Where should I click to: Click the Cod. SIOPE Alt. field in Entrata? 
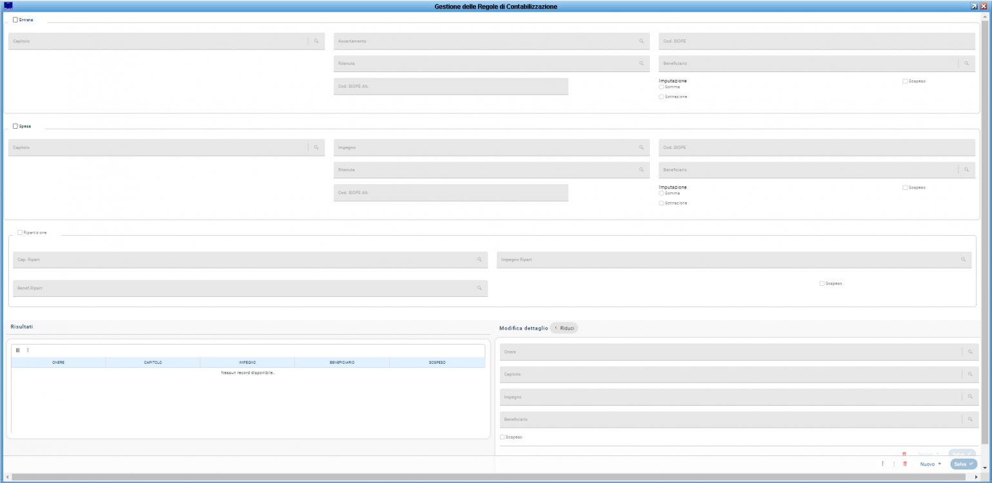click(451, 86)
